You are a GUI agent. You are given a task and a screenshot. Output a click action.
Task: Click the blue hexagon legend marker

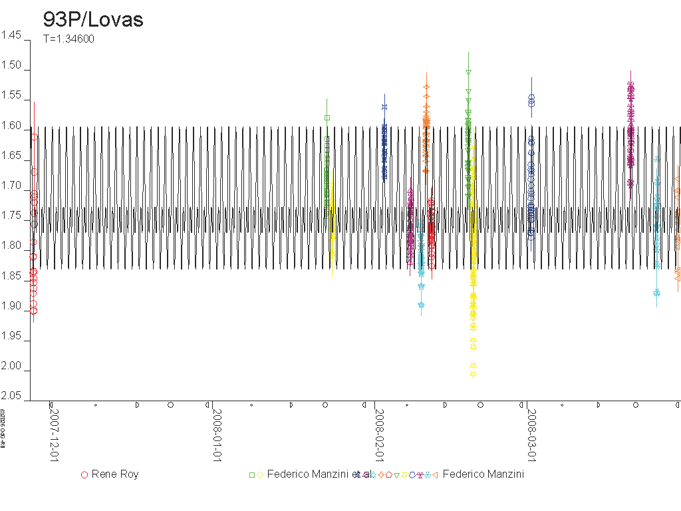[x=412, y=474]
